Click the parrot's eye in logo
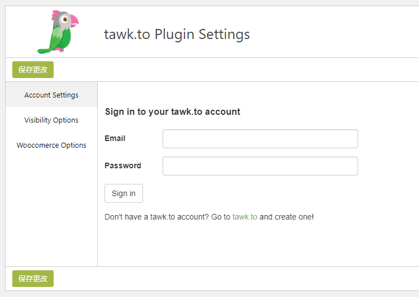The height and width of the screenshot is (297, 419). (x=65, y=19)
